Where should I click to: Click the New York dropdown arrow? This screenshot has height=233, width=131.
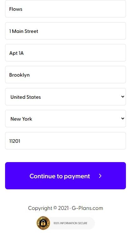(x=123, y=118)
